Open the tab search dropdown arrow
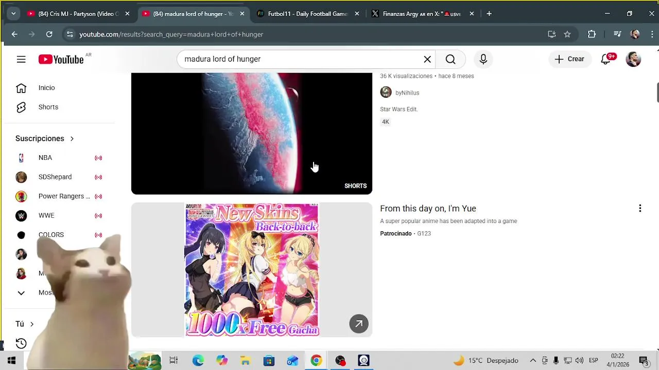This screenshot has width=659, height=370. 13,14
